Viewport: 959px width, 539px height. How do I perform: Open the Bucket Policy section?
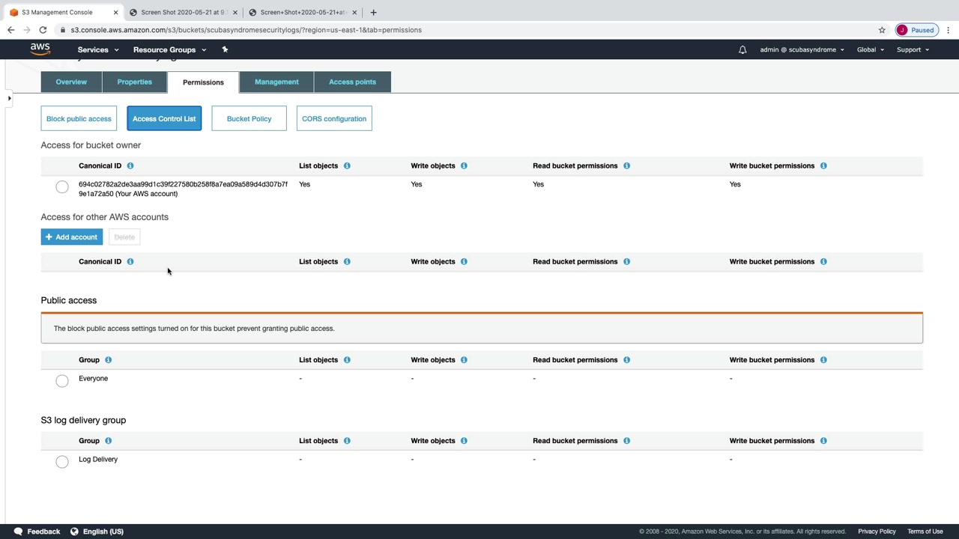pyautogui.click(x=249, y=118)
